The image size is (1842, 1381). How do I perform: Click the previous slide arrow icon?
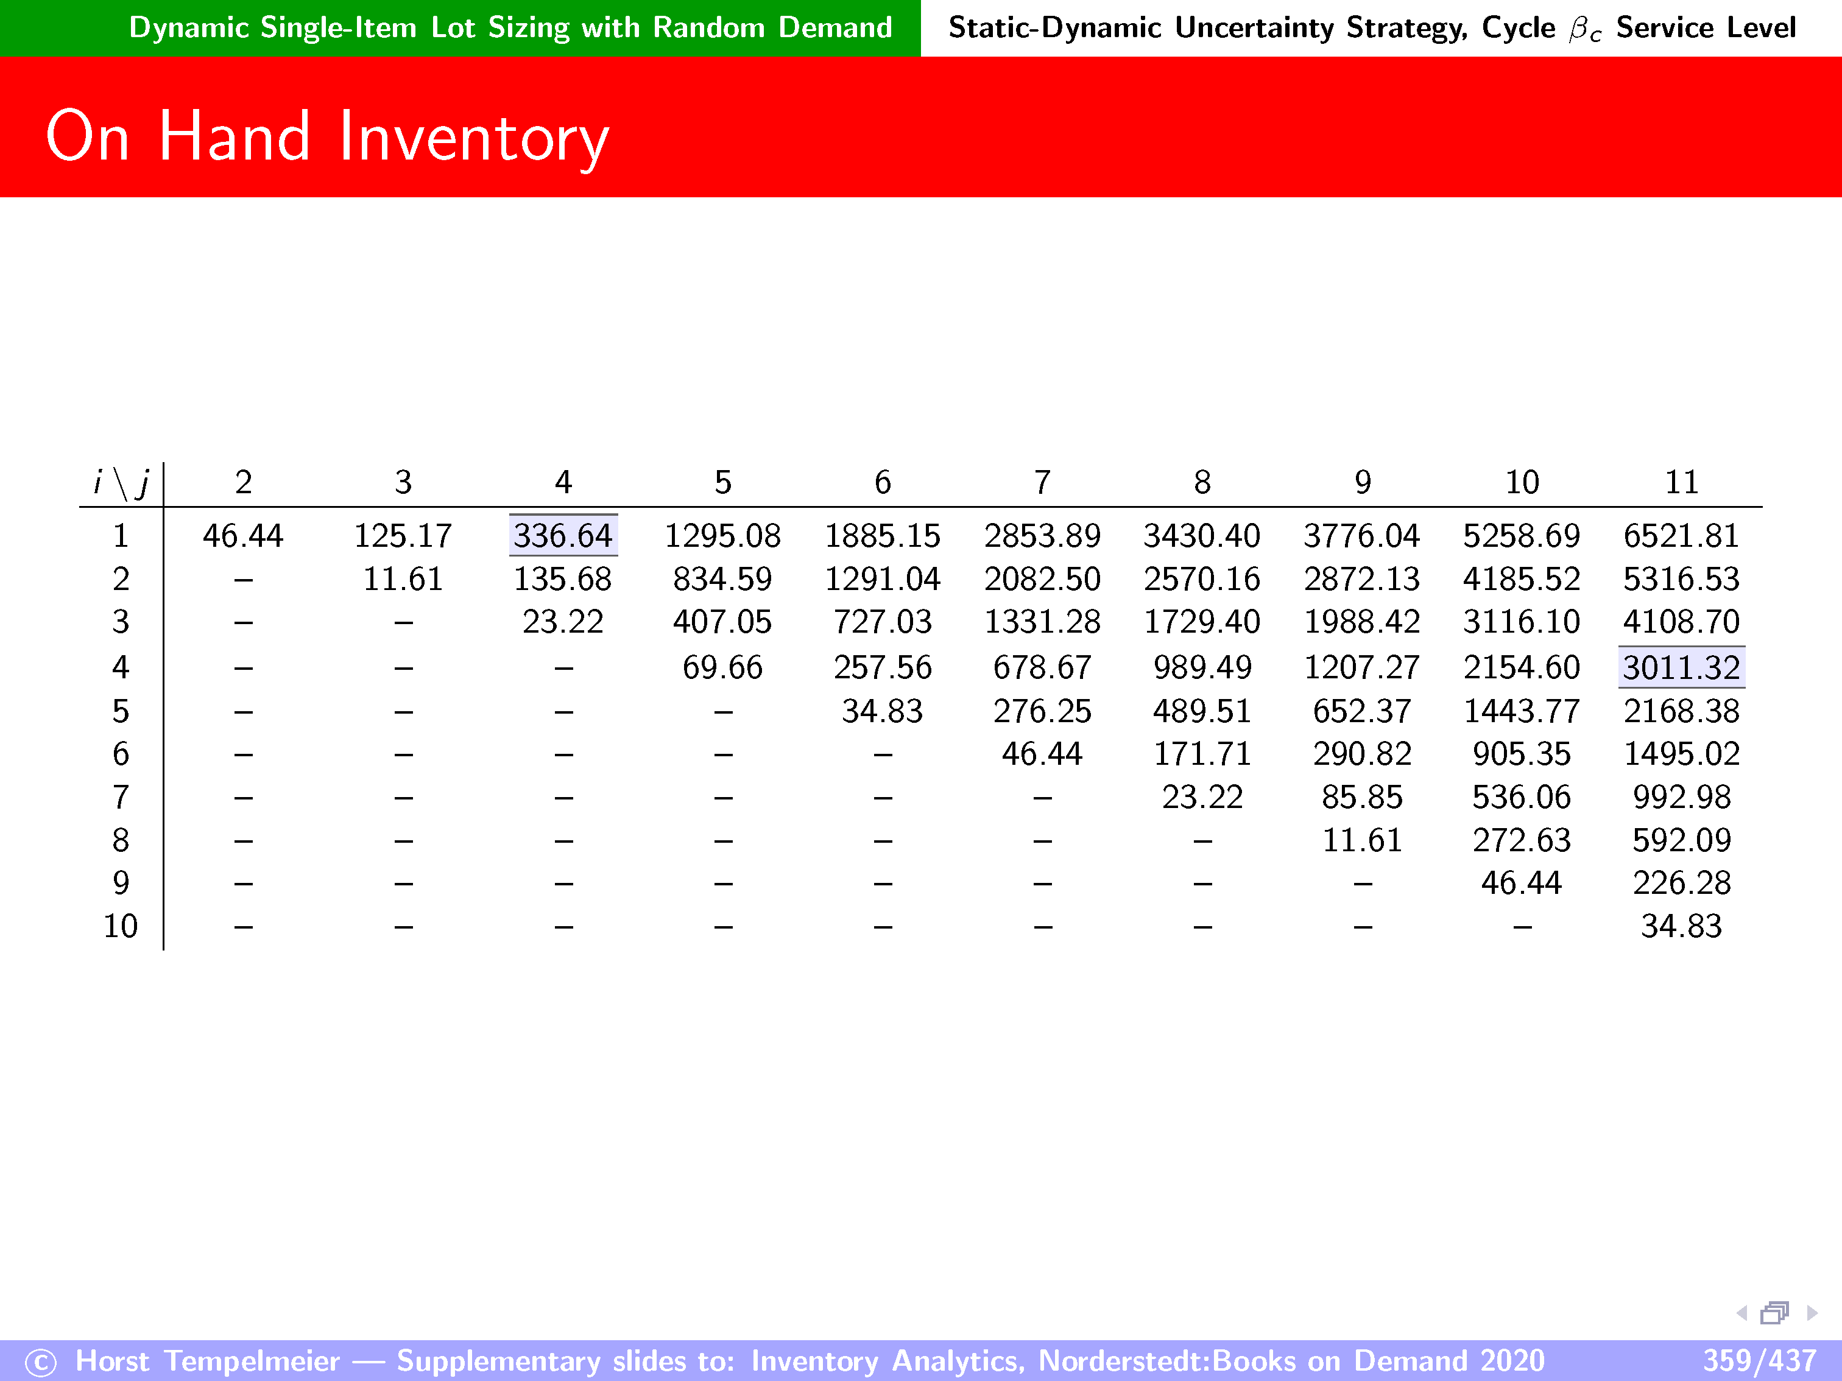pos(1741,1313)
